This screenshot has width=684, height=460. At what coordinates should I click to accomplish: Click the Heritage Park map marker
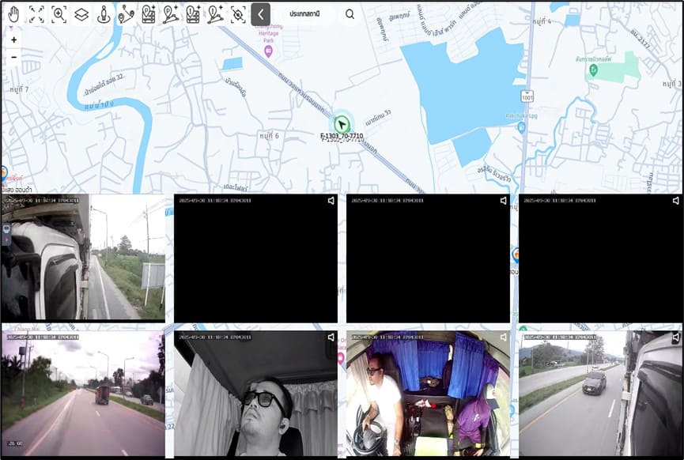[268, 51]
